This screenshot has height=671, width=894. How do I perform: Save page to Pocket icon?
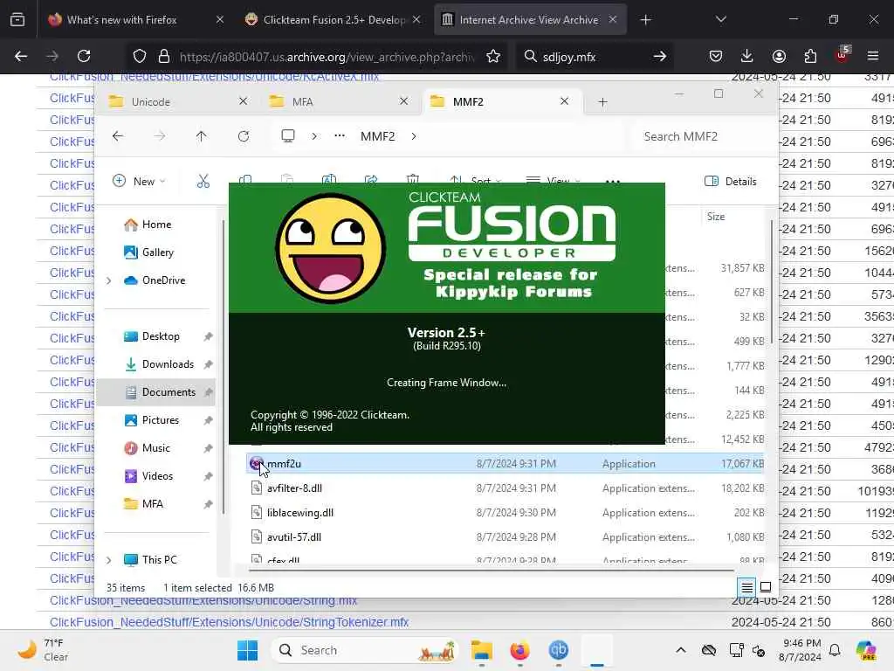716,56
